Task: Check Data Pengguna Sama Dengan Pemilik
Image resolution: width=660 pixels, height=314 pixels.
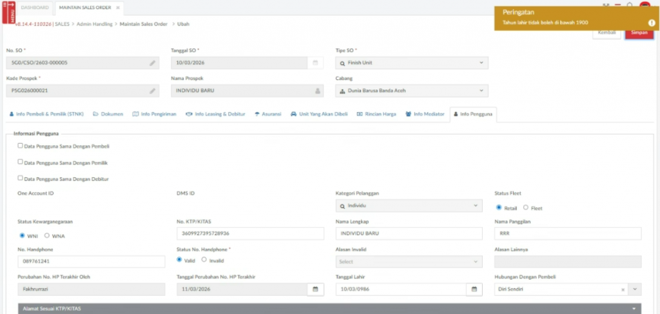Action: tap(21, 162)
